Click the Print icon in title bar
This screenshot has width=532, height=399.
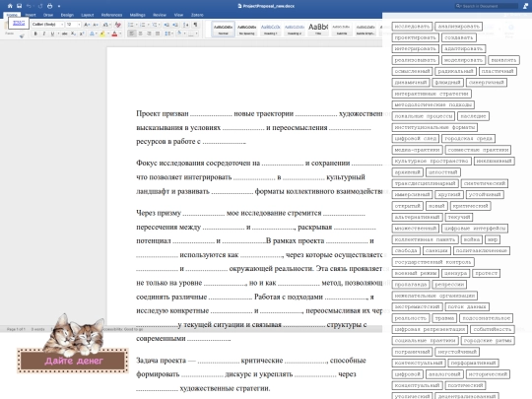(x=49, y=6)
